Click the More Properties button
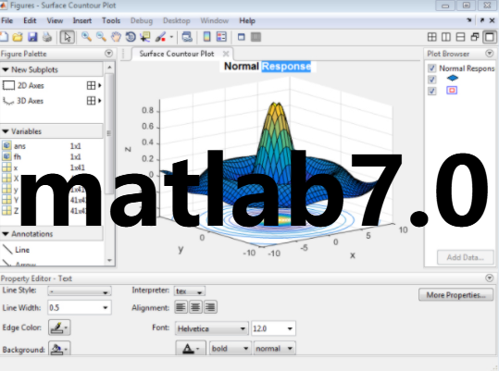499x371 pixels. coord(456,295)
